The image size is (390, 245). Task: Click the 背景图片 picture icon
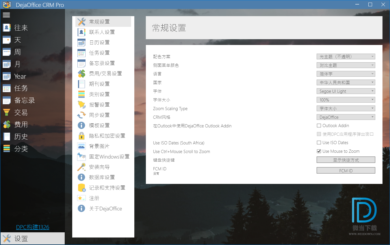coord(81,146)
